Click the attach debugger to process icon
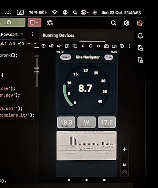Screen dimensions: 158x188 (x=50, y=23)
